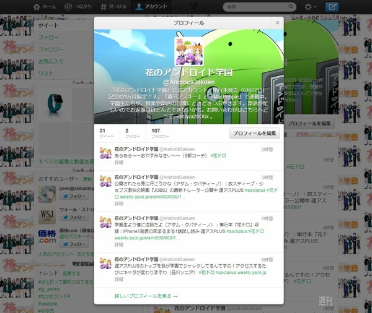This screenshot has height=313, width=372.
Task: Click プロフィールを編集 button in dialog
Action: coord(255,133)
